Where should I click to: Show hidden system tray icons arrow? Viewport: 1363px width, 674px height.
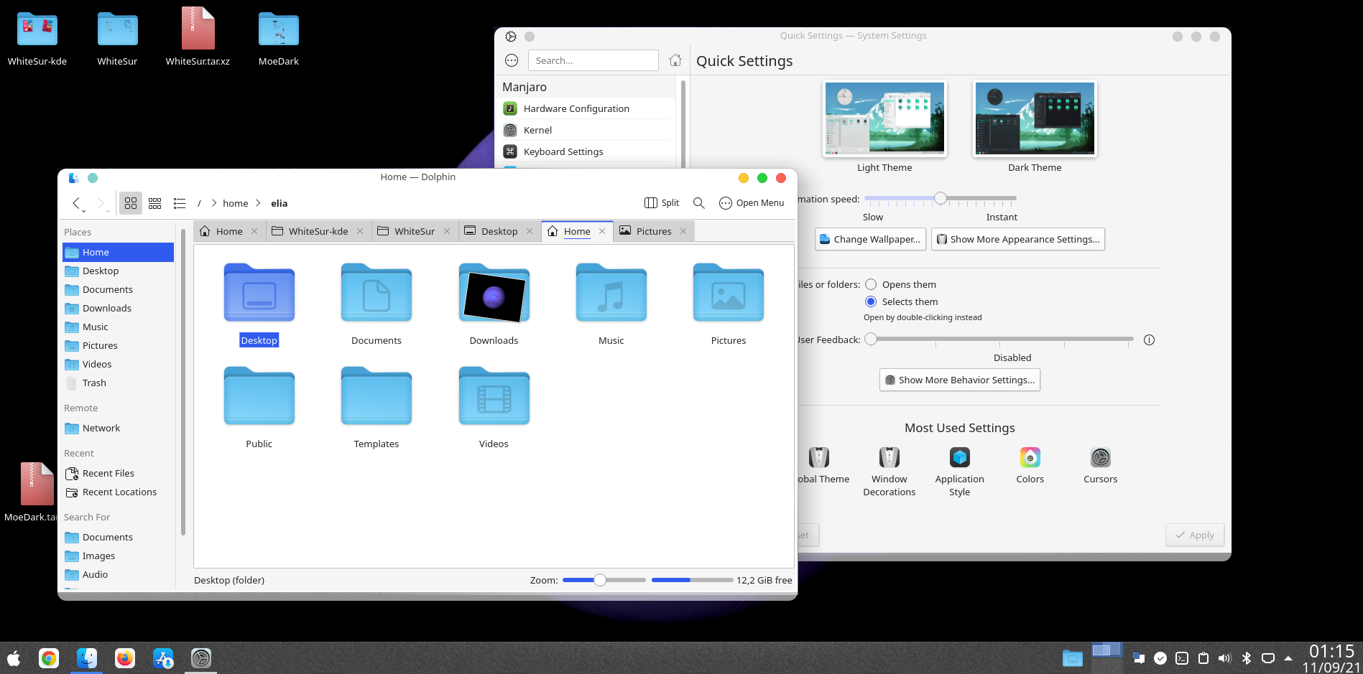pos(1288,658)
